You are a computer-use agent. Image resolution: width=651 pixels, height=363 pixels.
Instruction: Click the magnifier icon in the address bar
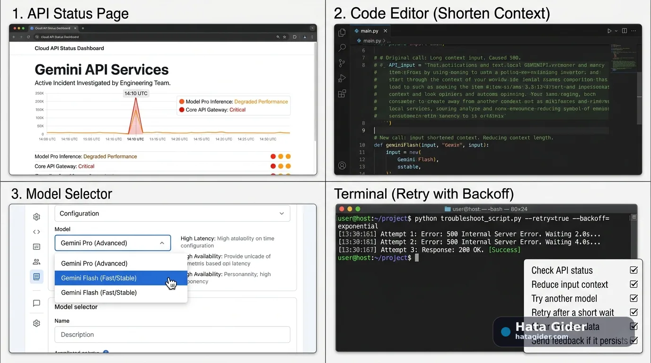point(278,37)
